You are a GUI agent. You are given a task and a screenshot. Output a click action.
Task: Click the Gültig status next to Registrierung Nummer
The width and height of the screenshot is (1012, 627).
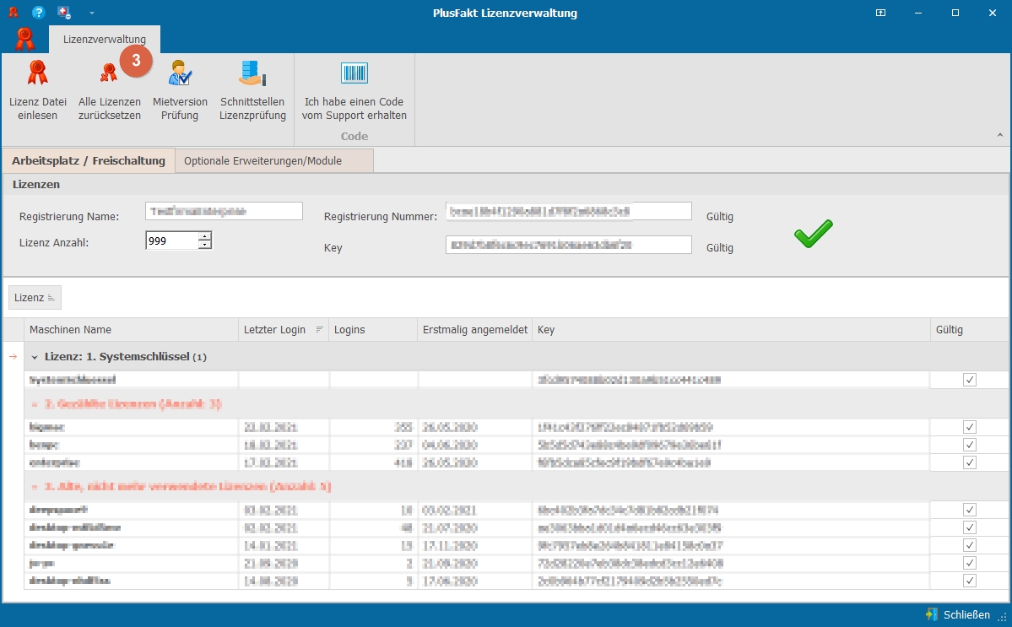coord(720,217)
